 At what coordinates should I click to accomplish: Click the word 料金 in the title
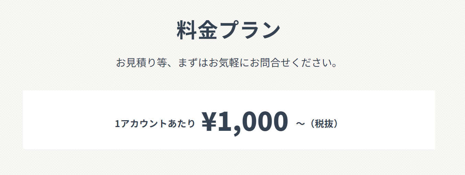click(x=197, y=30)
